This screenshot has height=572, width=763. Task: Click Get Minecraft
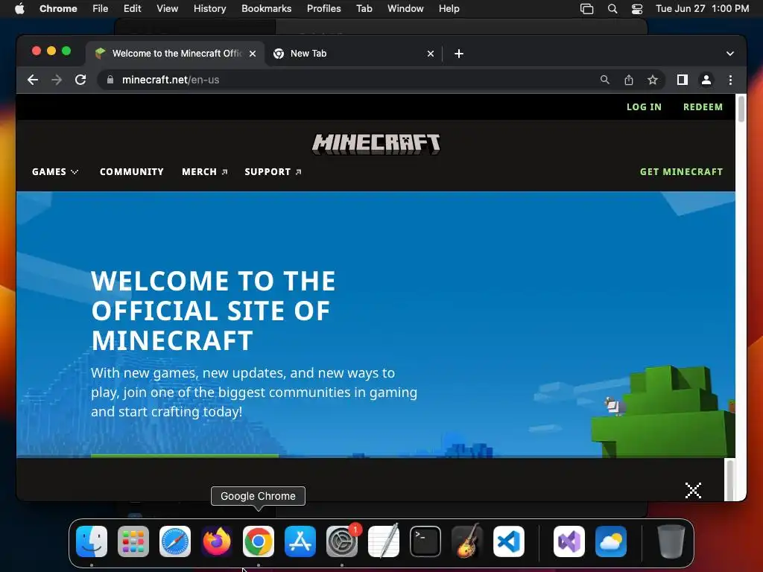[681, 172]
